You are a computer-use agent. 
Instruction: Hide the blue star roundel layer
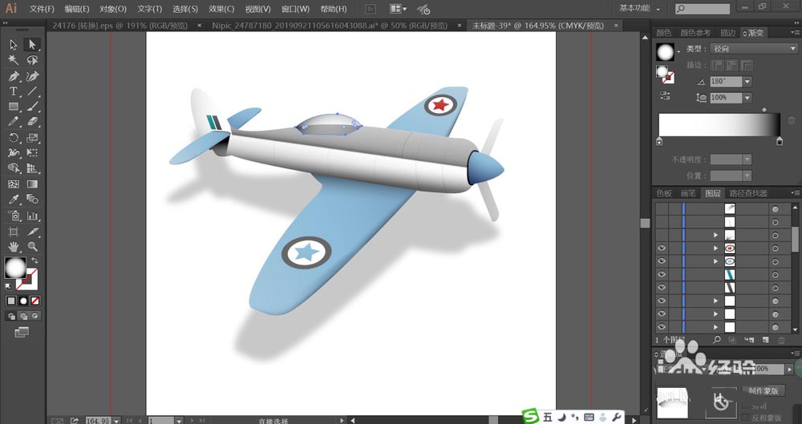662,261
